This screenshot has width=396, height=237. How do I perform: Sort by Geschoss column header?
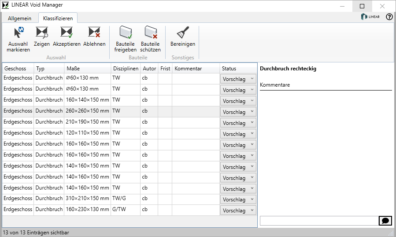pos(18,69)
